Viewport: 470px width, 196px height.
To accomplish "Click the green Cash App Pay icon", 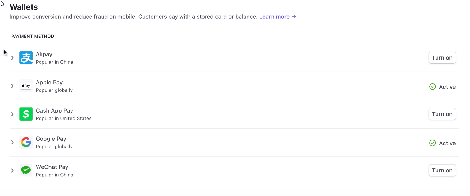I will 26,114.
